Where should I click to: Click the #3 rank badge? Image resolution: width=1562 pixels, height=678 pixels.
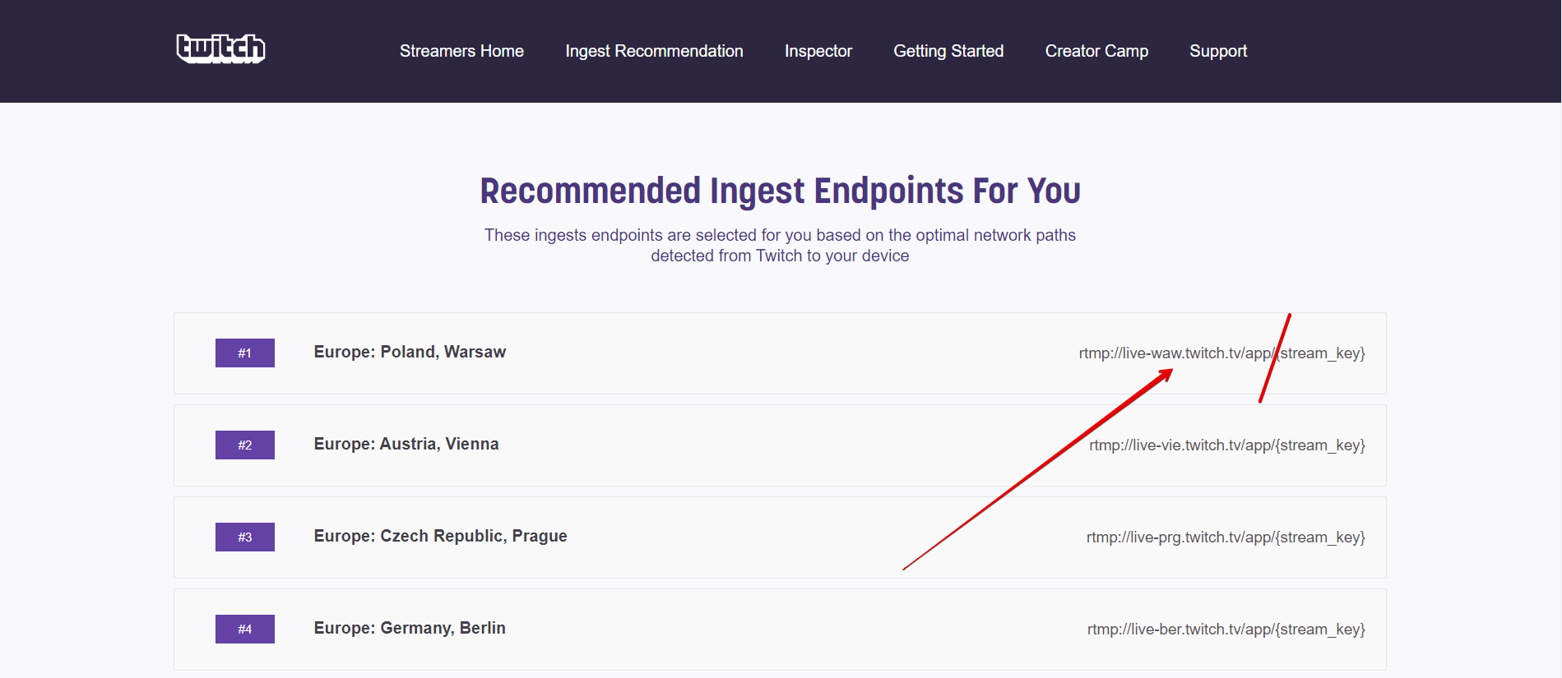[x=245, y=537]
